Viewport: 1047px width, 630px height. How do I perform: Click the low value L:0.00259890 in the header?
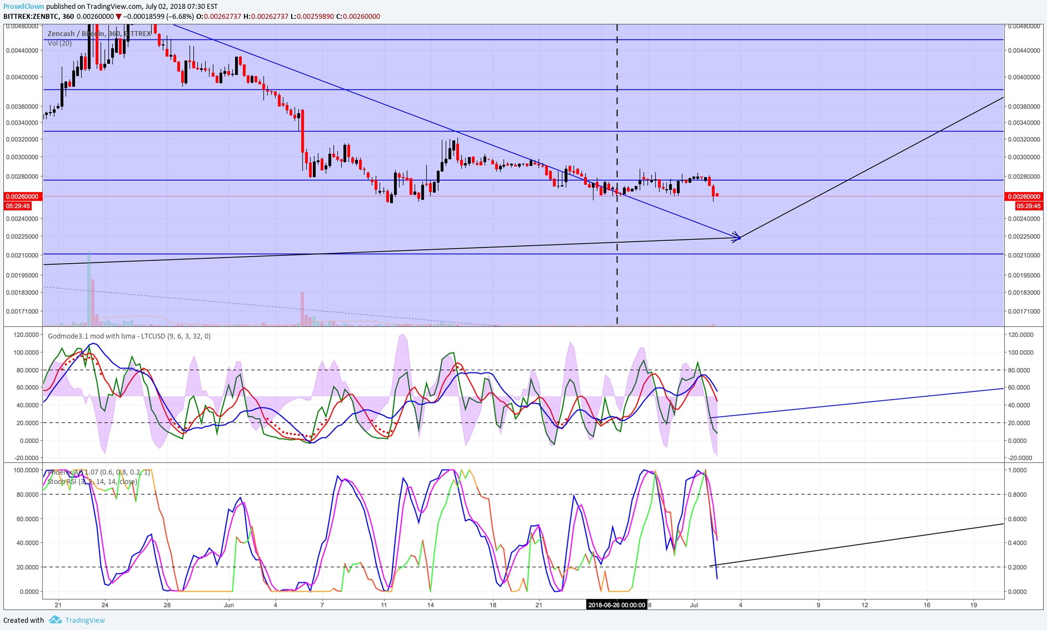(312, 17)
